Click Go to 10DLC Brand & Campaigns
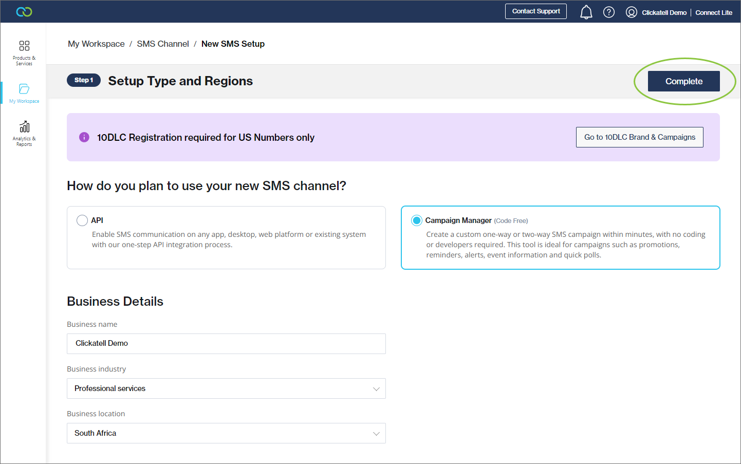The width and height of the screenshot is (741, 464). tap(639, 137)
